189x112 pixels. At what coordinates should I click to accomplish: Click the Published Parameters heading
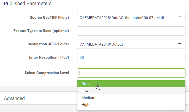pyautogui.click(x=28, y=4)
